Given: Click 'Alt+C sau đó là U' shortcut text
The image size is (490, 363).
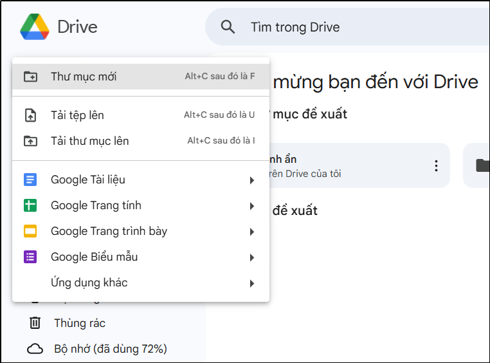Looking at the screenshot, I should click(219, 115).
